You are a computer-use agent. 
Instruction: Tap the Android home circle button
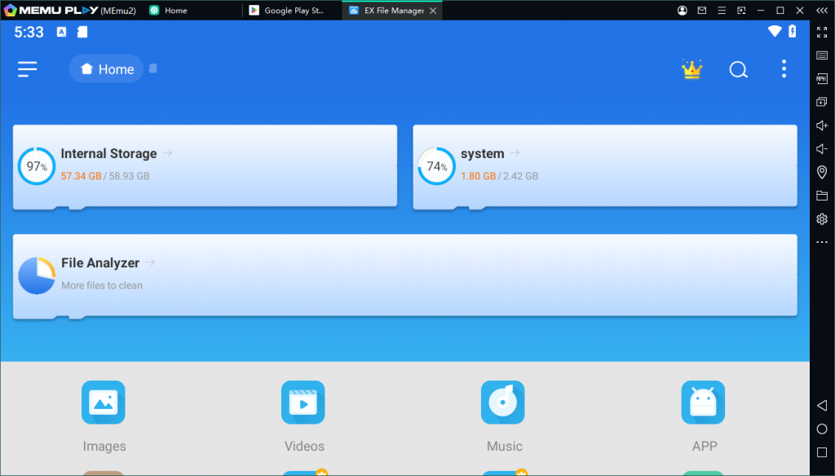pyautogui.click(x=822, y=429)
